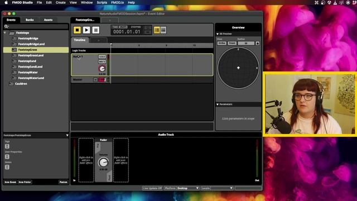Click the pre-fader effects slot
Image resolution: width=357 pixels, height=201 pixels.
click(x=86, y=160)
